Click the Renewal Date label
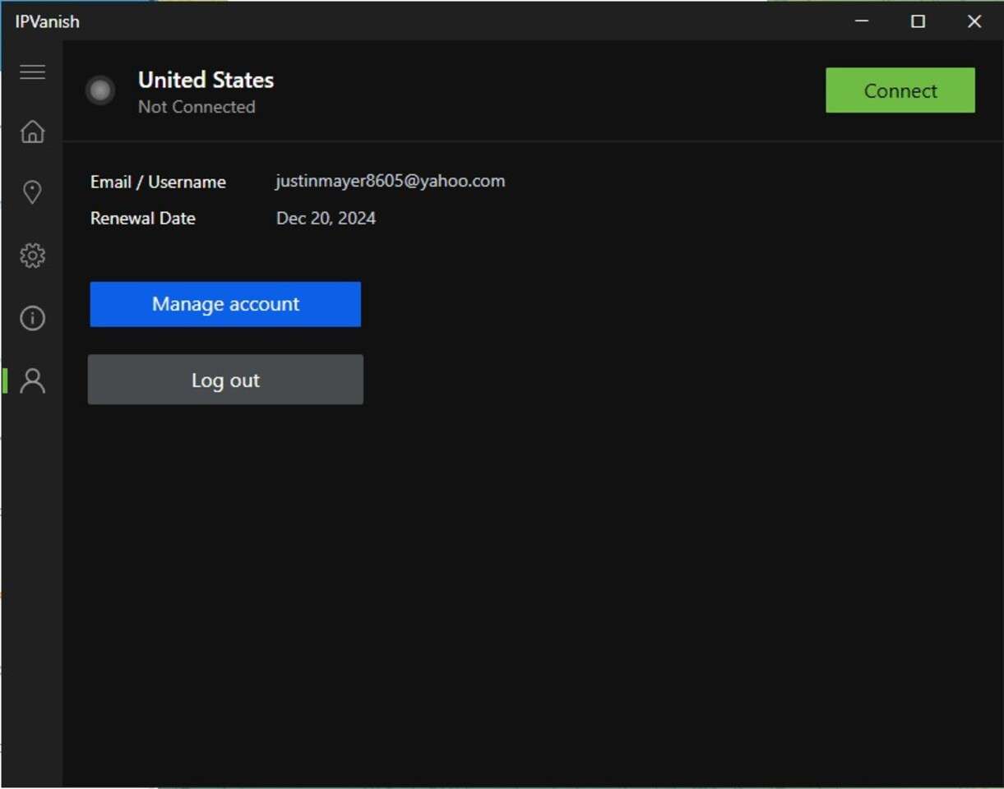The width and height of the screenshot is (1004, 789). (x=143, y=219)
